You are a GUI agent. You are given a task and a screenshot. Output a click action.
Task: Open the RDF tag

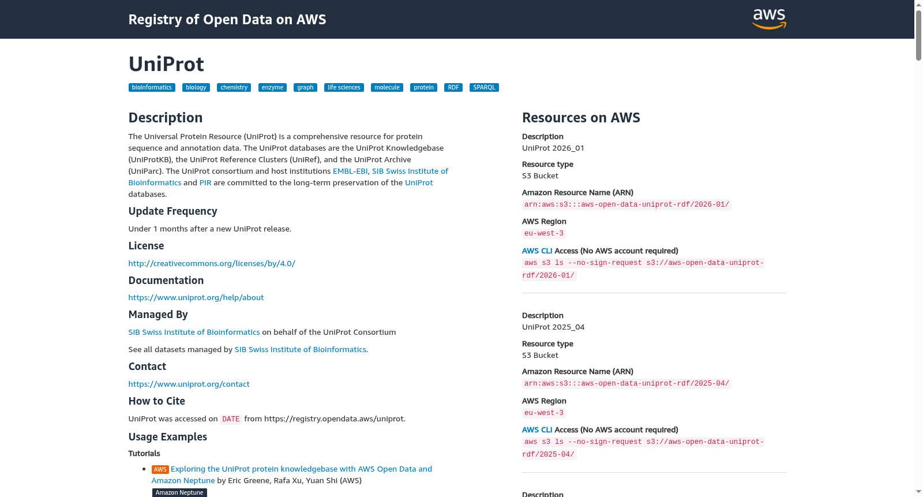(453, 88)
